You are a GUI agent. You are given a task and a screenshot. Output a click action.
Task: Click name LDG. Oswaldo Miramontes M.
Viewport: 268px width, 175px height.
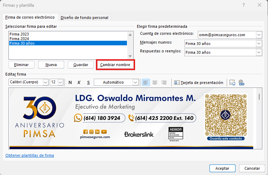[x=135, y=98]
